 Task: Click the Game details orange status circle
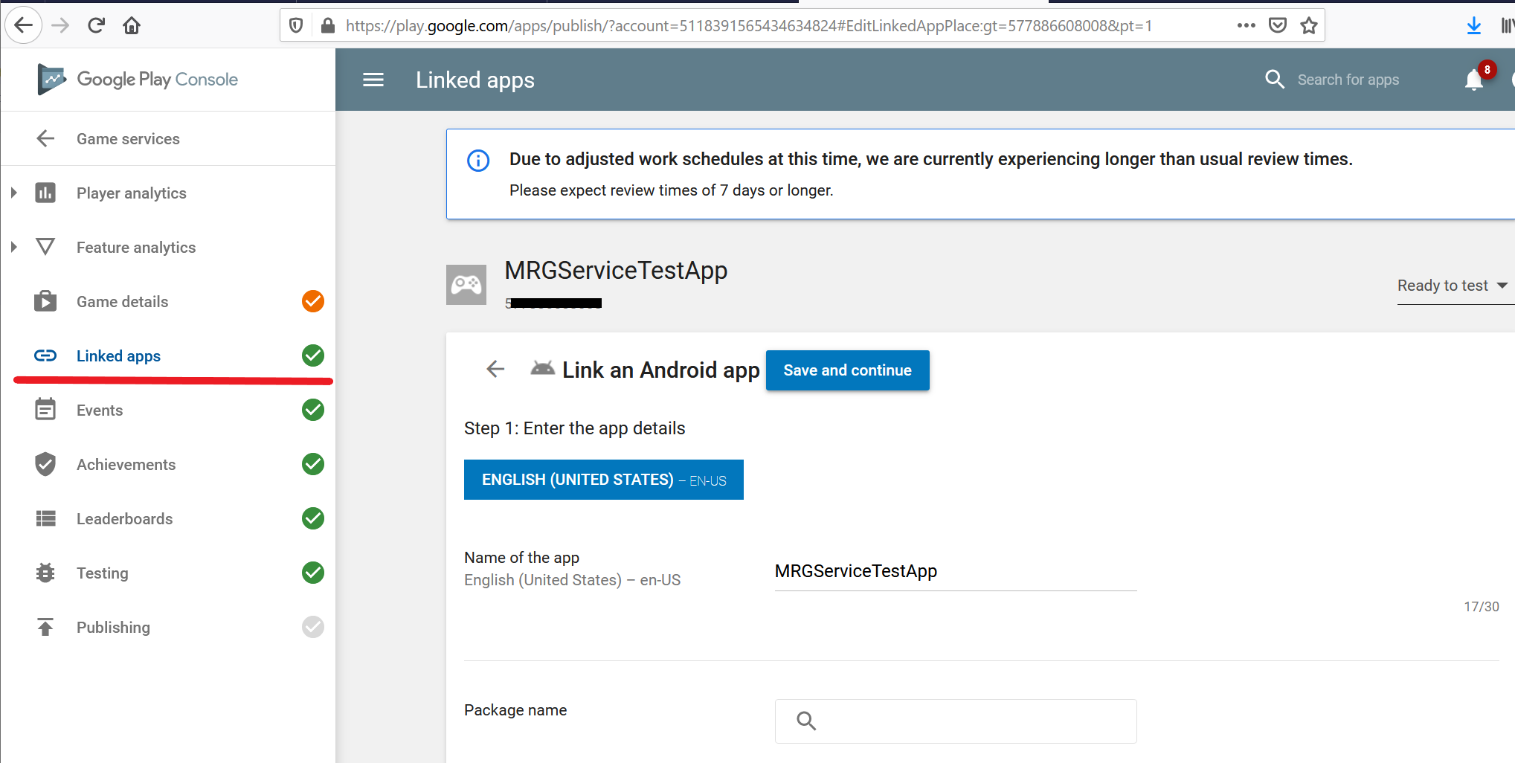(312, 301)
